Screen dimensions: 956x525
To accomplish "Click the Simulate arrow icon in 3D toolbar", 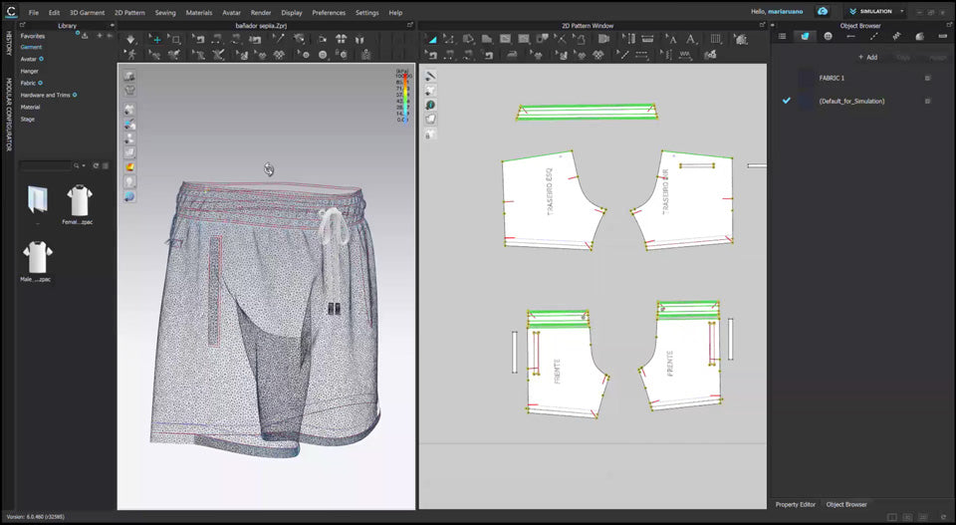I will [130, 39].
